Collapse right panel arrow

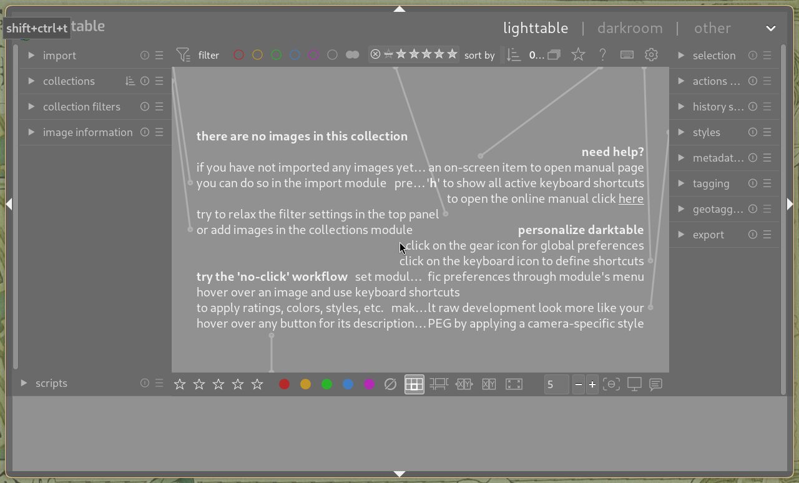(790, 204)
